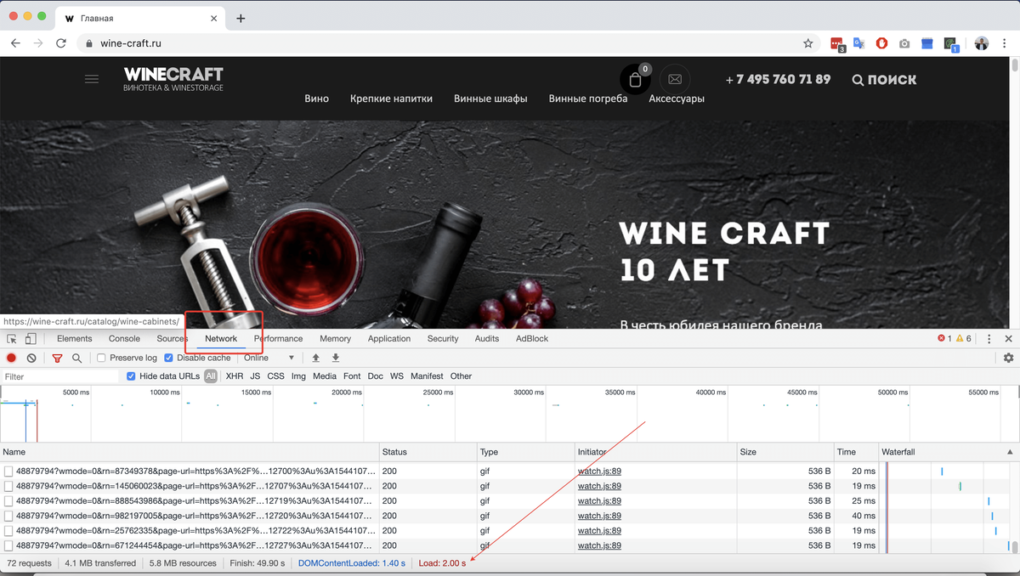Image resolution: width=1020 pixels, height=576 pixels.
Task: Import a HAR file with the up arrow
Action: 316,358
